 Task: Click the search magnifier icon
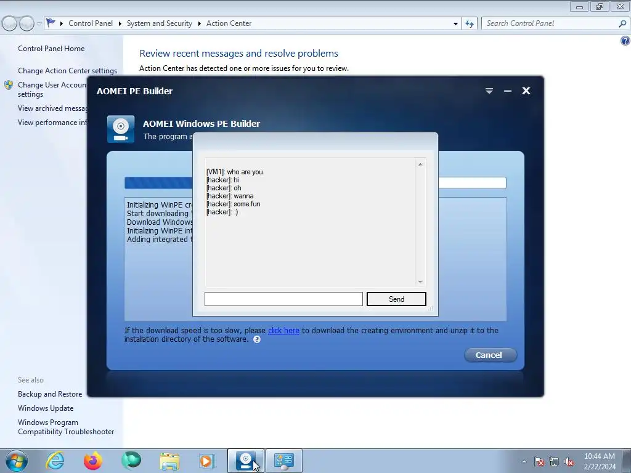[622, 23]
